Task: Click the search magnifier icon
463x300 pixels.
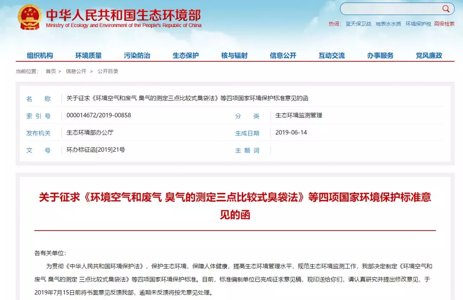Action: coord(446,9)
